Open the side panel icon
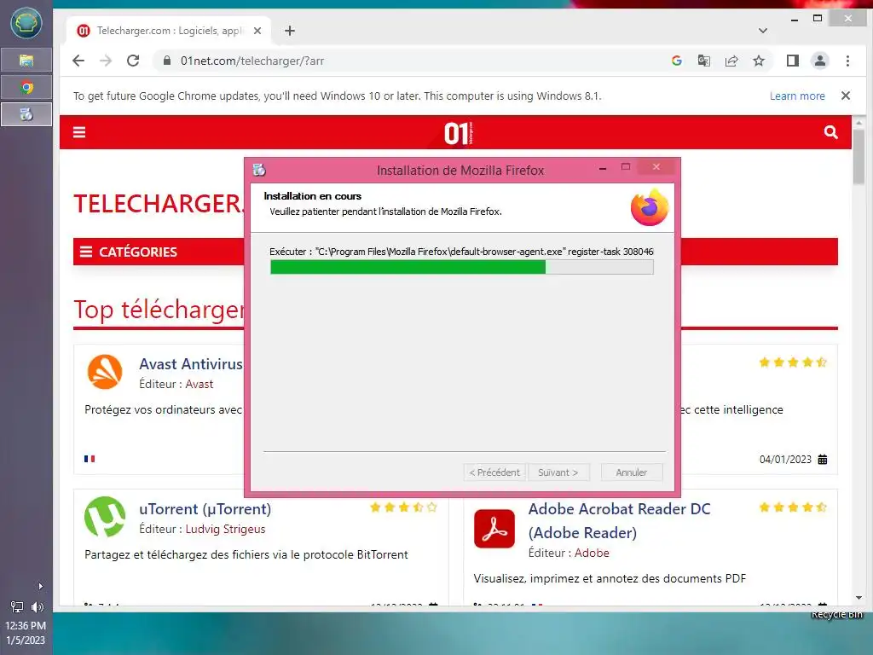This screenshot has height=655, width=873. pos(793,61)
